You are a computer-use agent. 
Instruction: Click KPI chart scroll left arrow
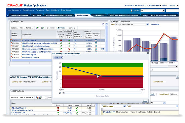[63, 93]
